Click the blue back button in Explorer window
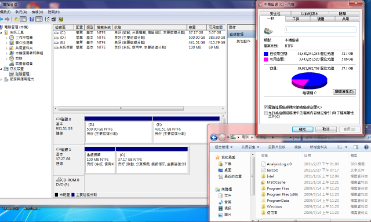Screen dimensions: 371x222 214,138
